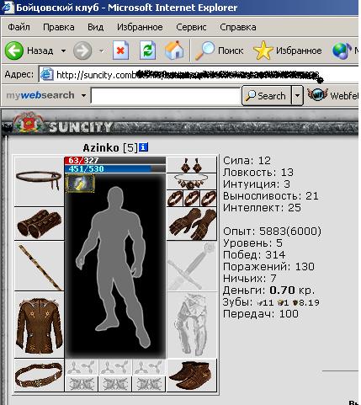Select the brown leather boots slot
The height and width of the screenshot is (405, 361).
[192, 375]
